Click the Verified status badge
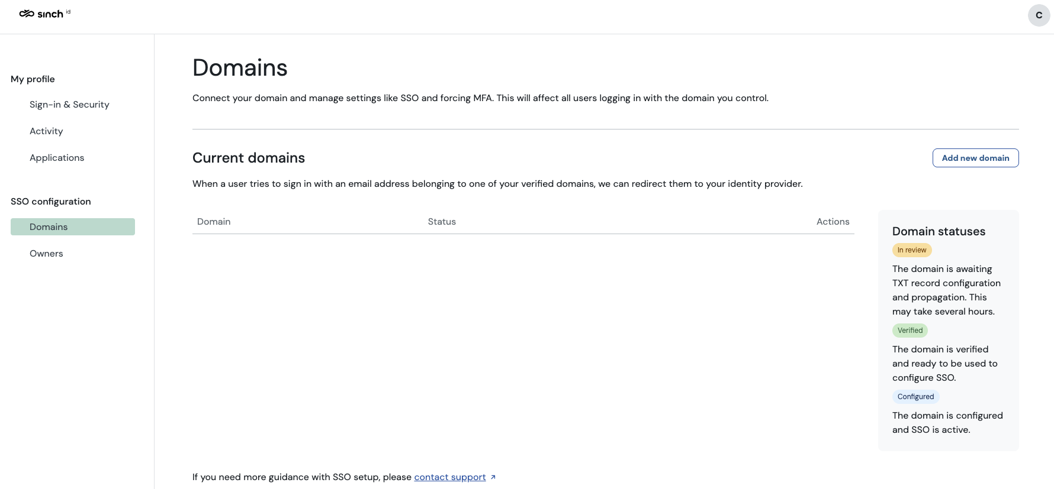The width and height of the screenshot is (1054, 489). pos(910,331)
